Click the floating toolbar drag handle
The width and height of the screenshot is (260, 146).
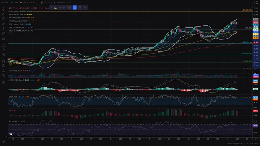(x=51, y=8)
